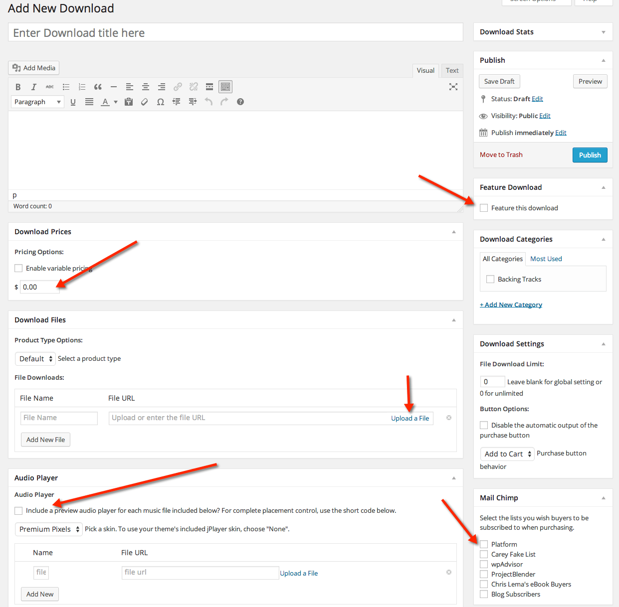The image size is (619, 607).
Task: Tick the Backing Tracks category checkbox
Action: [x=490, y=279]
